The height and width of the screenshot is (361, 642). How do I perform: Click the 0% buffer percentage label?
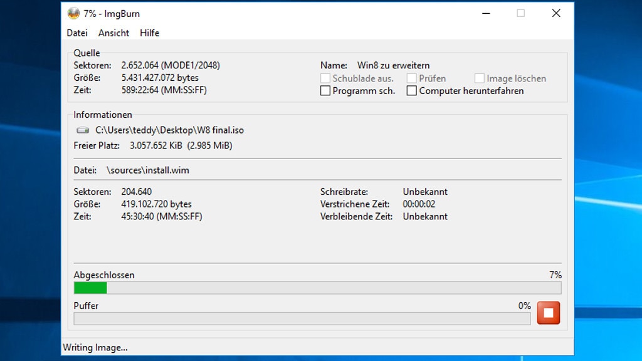[525, 306]
